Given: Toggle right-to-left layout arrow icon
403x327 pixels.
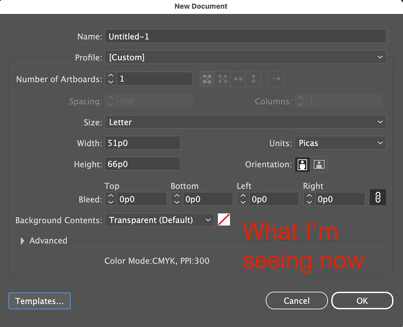Looking at the screenshot, I should (276, 79).
